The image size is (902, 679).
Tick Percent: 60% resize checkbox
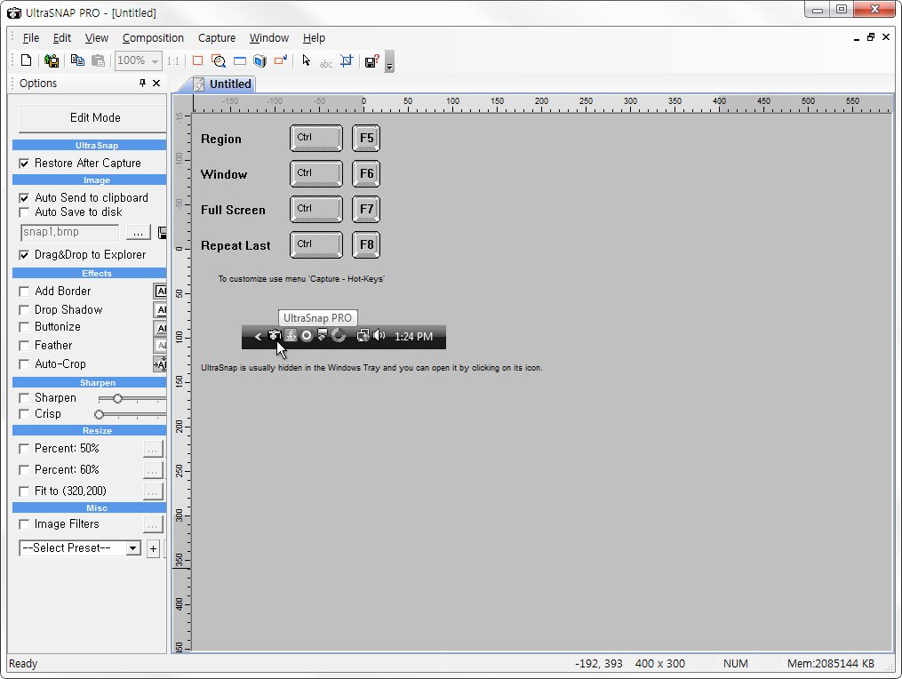[24, 470]
